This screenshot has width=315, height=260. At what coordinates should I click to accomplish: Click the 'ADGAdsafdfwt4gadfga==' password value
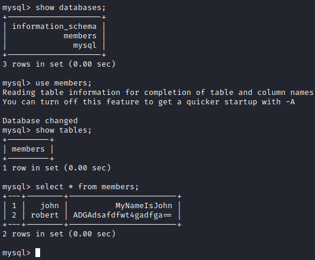122,215
